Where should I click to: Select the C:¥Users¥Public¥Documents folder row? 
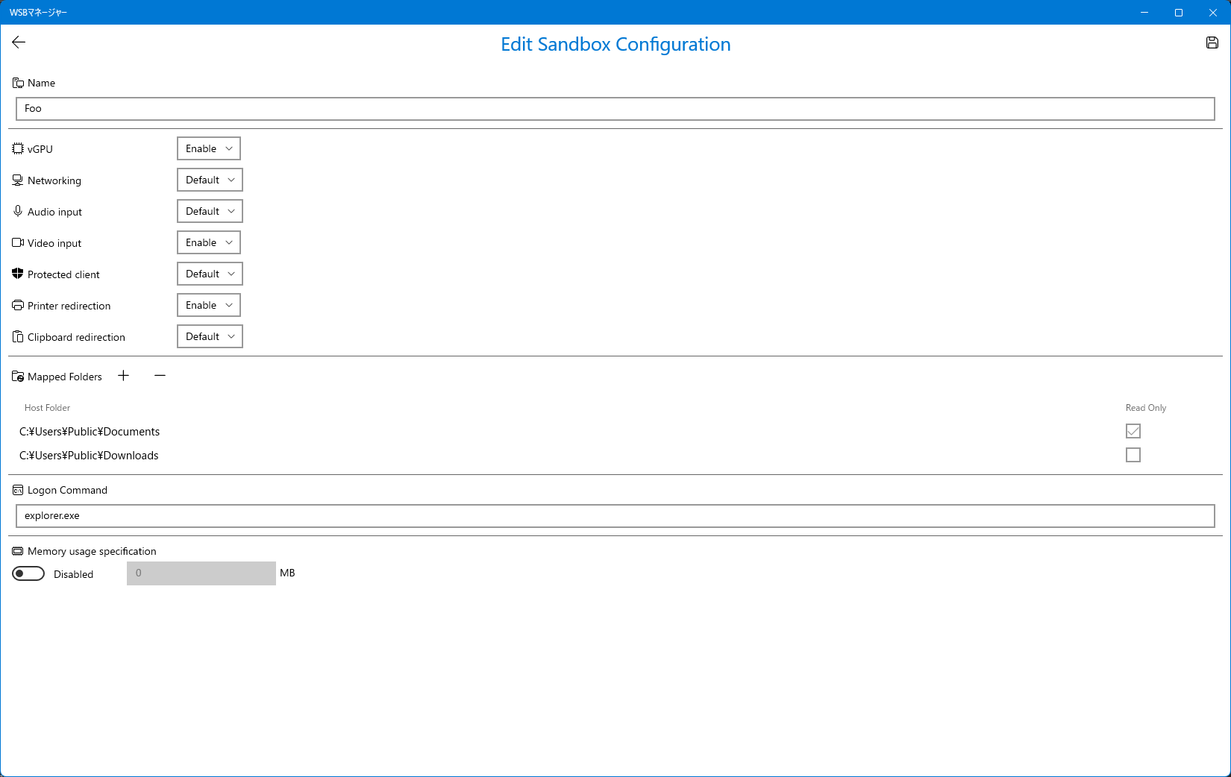[x=615, y=432]
